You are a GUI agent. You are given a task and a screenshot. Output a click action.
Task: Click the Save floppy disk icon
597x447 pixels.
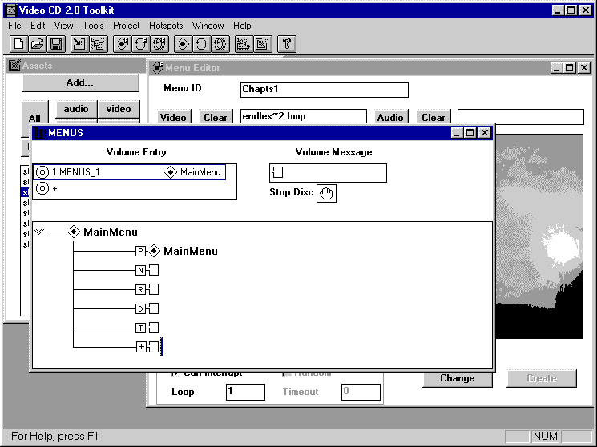coord(56,44)
